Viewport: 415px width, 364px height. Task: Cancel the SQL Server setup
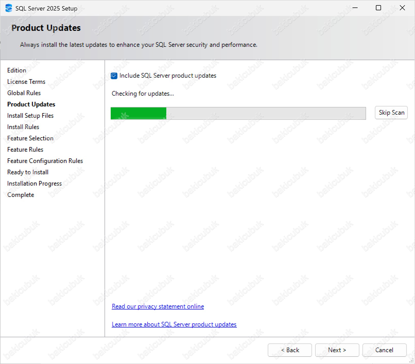(384, 350)
